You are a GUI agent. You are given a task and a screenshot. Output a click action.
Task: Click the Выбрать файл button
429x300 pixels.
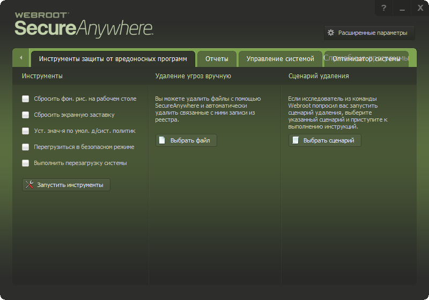click(x=186, y=140)
